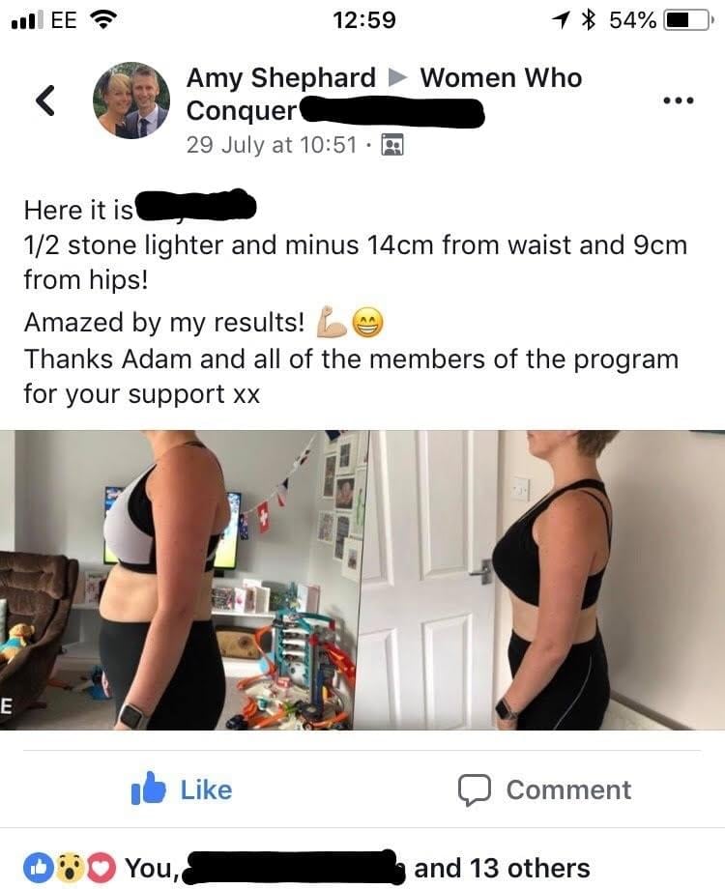Tap the Wi-Fi icon in status bar
The height and width of the screenshot is (889, 725).
102,20
